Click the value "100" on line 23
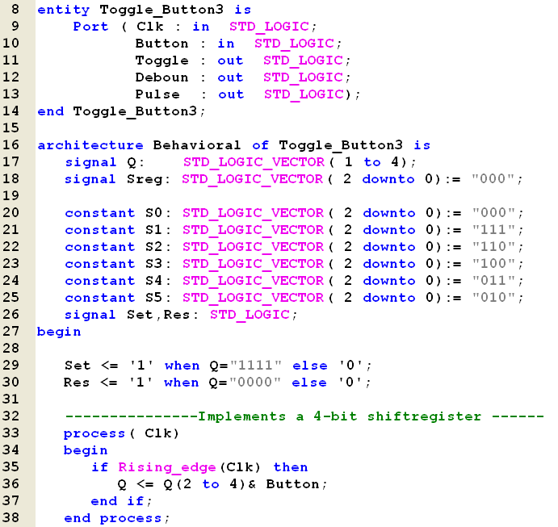 click(493, 263)
